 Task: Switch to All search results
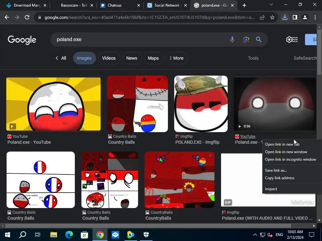coord(61,58)
